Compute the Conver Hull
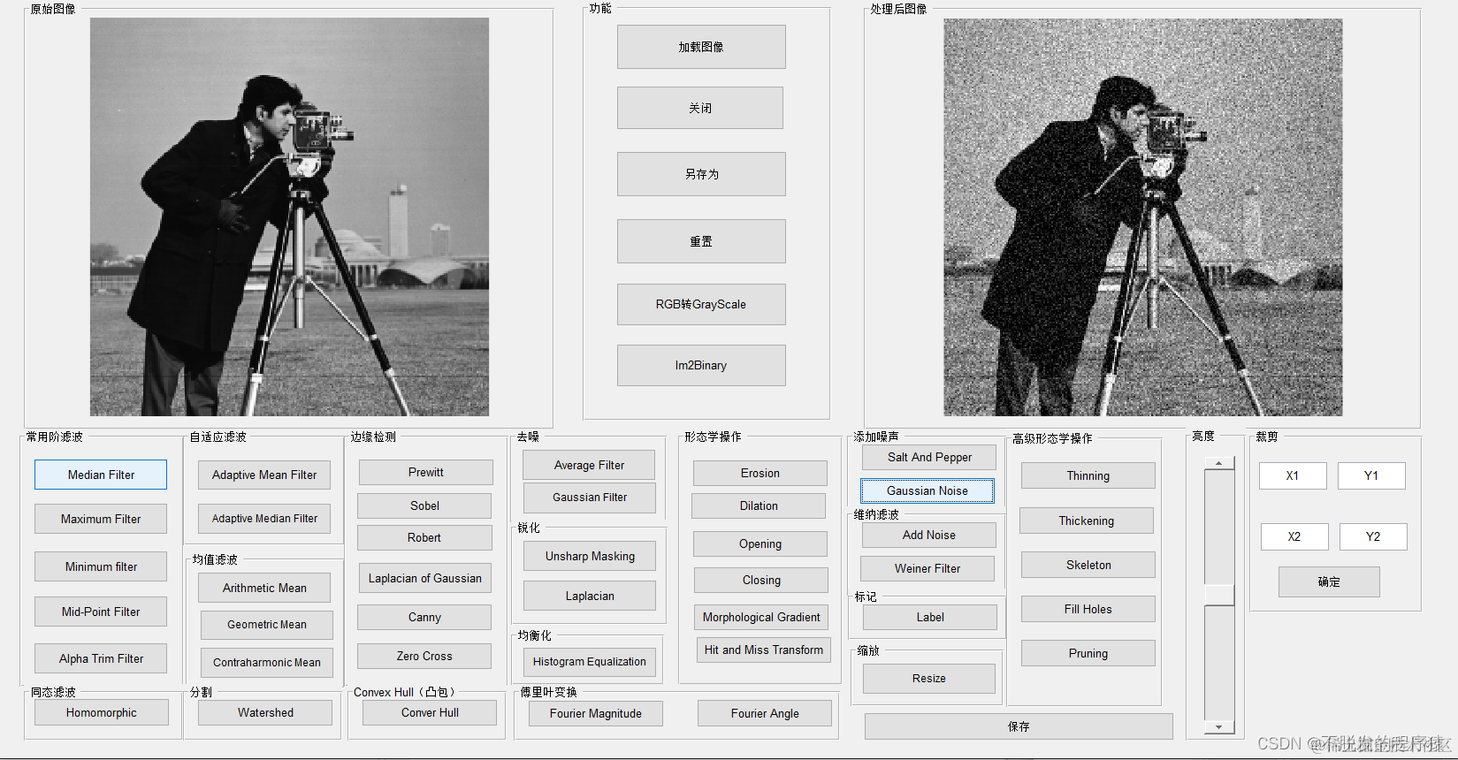This screenshot has height=760, width=1458. [430, 712]
